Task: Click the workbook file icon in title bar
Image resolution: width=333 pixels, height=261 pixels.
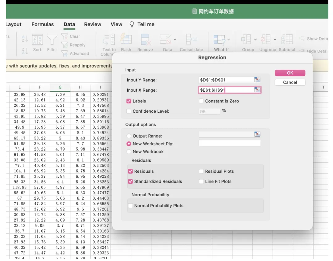Action: [x=194, y=11]
